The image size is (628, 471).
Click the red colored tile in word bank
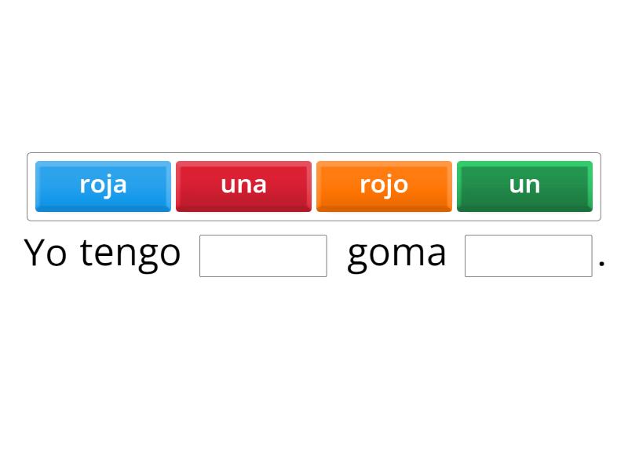243,186
